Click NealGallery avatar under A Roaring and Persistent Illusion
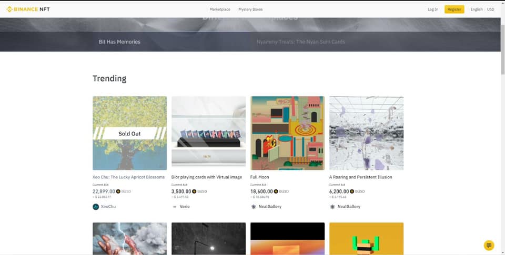This screenshot has height=255, width=505. [x=332, y=207]
